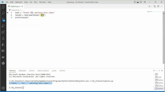Open Source Control view with badge

[x=3, y=20]
